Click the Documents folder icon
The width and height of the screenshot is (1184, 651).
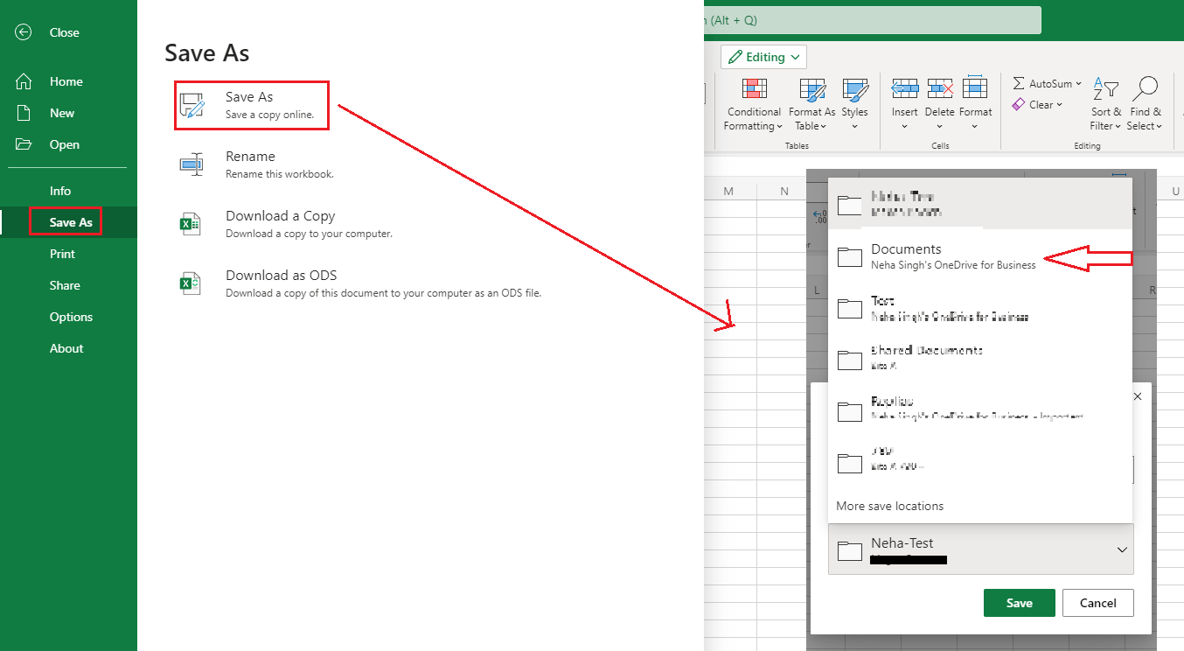click(849, 256)
